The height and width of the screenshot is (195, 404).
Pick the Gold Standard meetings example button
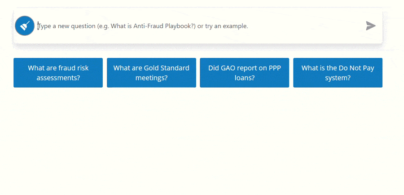(x=151, y=72)
